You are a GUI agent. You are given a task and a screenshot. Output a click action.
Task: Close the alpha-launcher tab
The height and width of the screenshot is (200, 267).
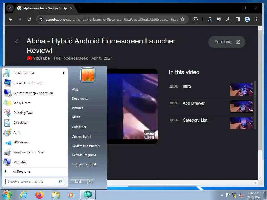coord(71,8)
